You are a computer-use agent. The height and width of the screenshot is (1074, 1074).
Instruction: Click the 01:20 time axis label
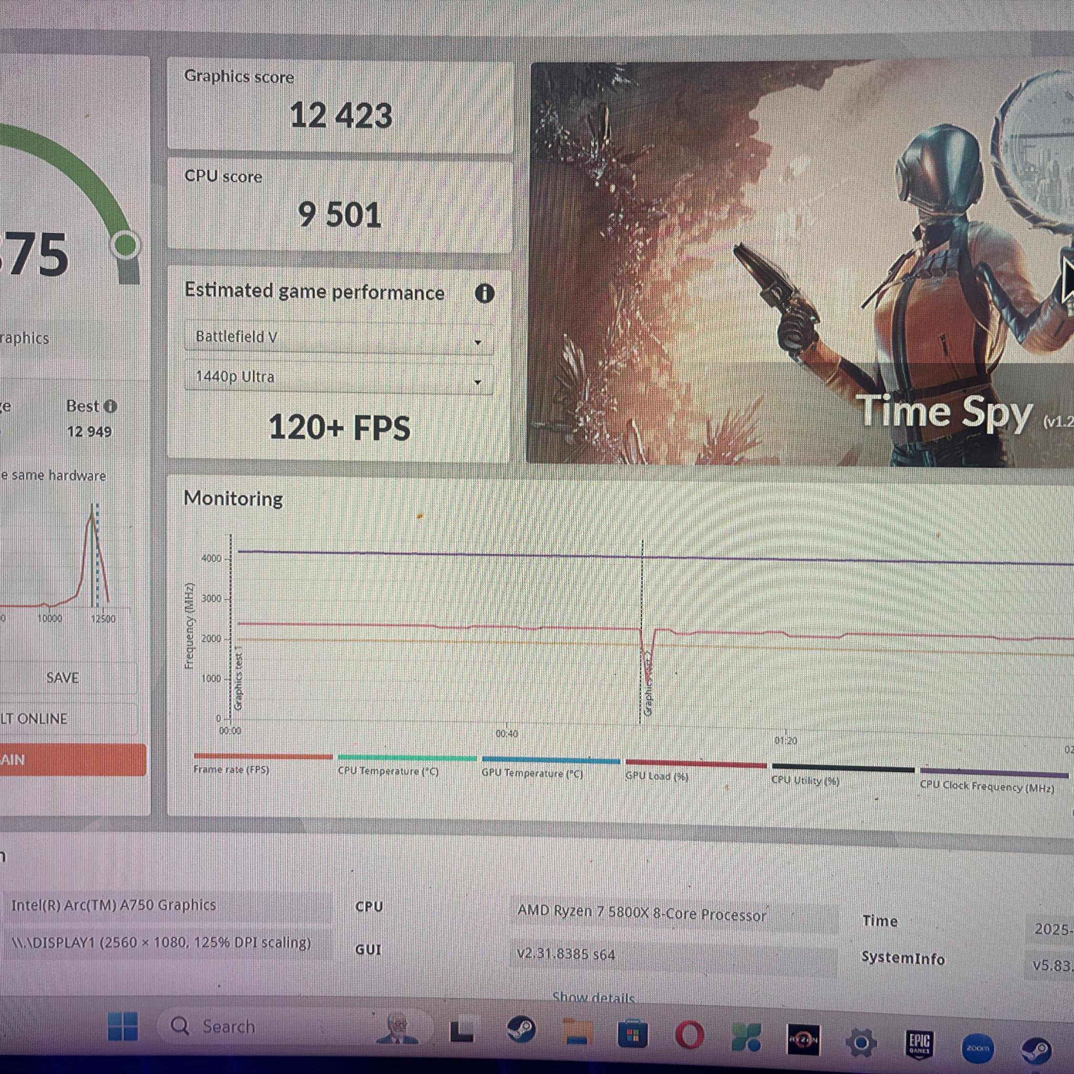point(785,741)
